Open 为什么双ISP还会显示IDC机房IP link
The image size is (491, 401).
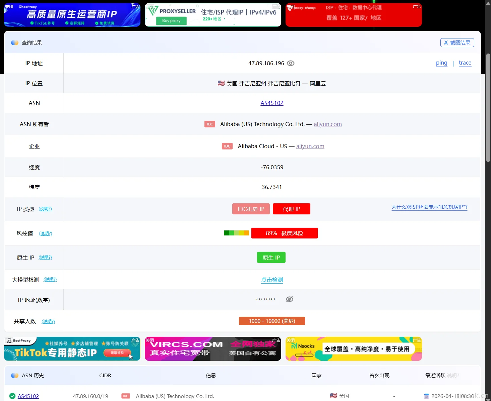point(429,207)
